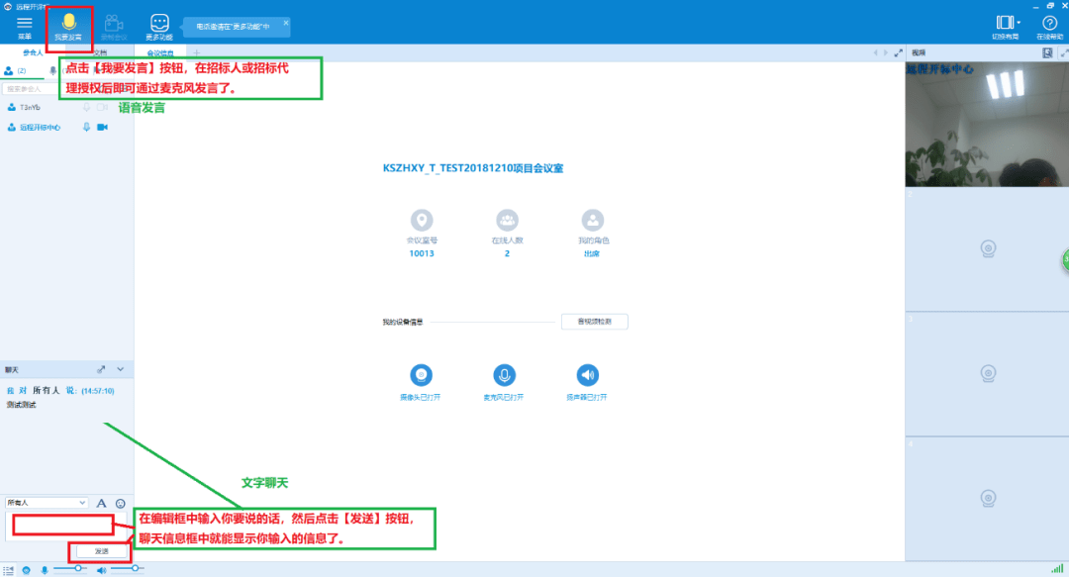Collapse the chat panel with the chevron

[x=121, y=369]
